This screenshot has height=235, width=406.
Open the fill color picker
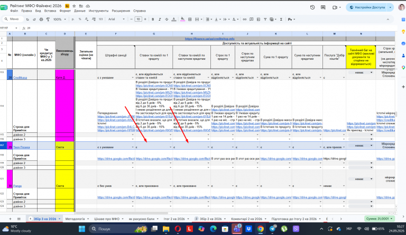click(183, 19)
